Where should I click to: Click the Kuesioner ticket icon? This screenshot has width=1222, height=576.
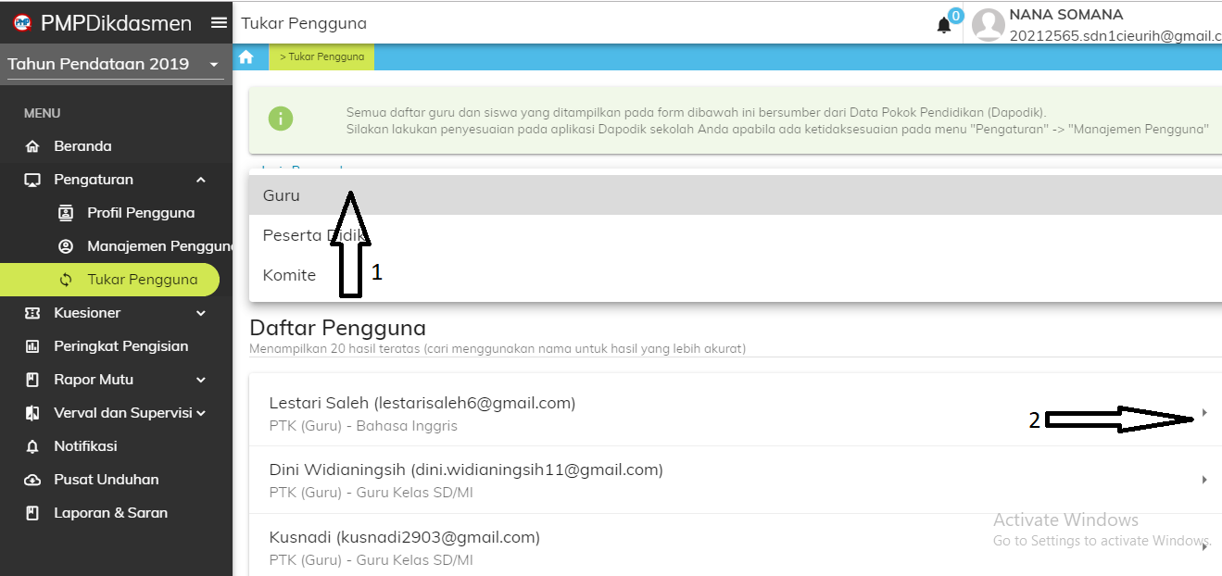point(32,313)
